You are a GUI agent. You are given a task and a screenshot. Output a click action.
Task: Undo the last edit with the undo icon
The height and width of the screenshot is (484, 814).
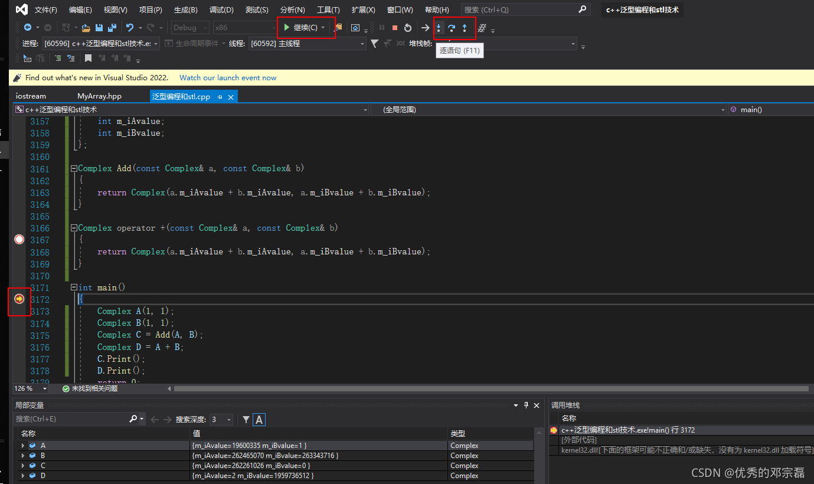click(130, 28)
